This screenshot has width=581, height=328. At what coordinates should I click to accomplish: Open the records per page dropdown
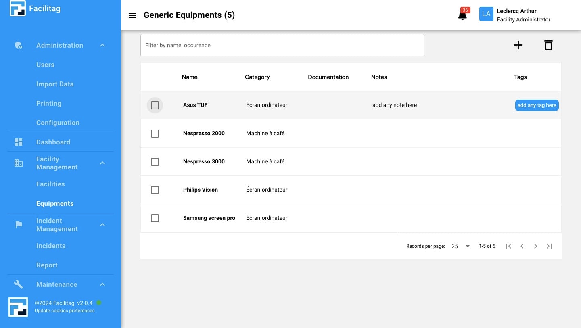(461, 246)
